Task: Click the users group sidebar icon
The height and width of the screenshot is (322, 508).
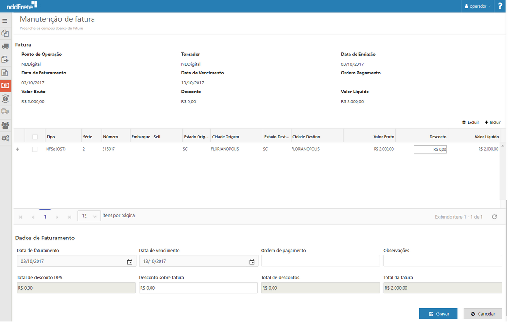Action: click(5, 125)
